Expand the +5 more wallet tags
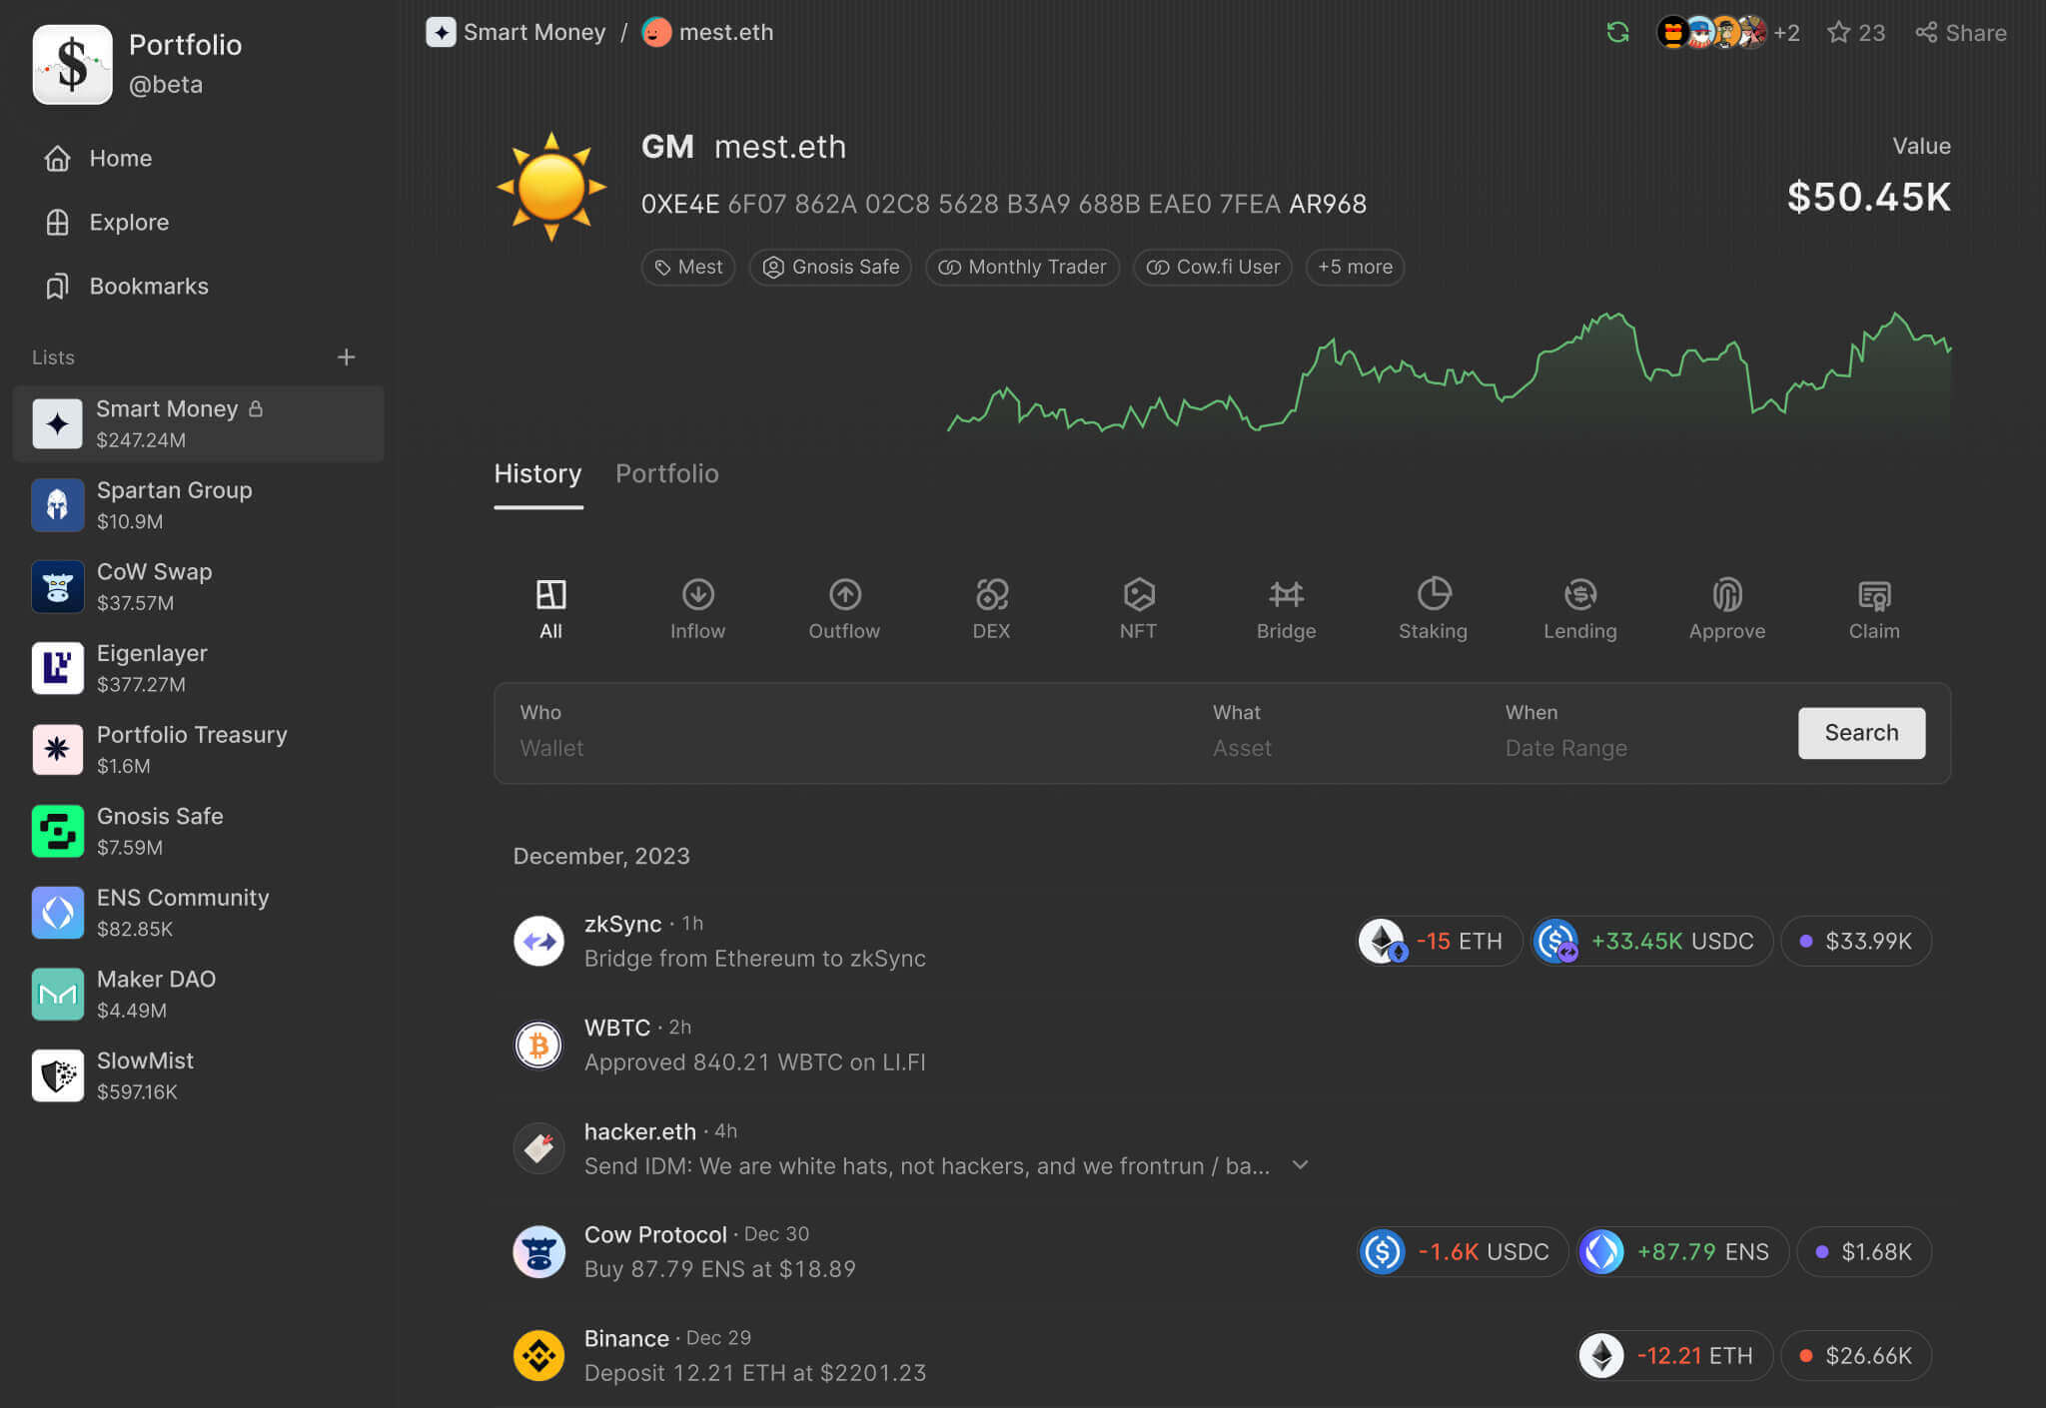Image resolution: width=2046 pixels, height=1408 pixels. (1355, 267)
